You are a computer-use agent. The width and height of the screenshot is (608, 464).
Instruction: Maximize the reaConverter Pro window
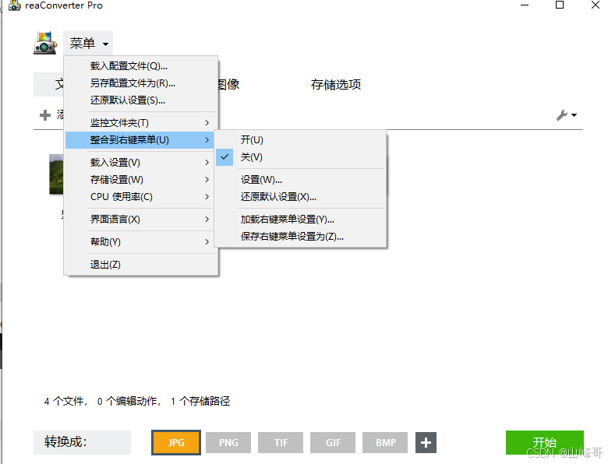[x=560, y=5]
